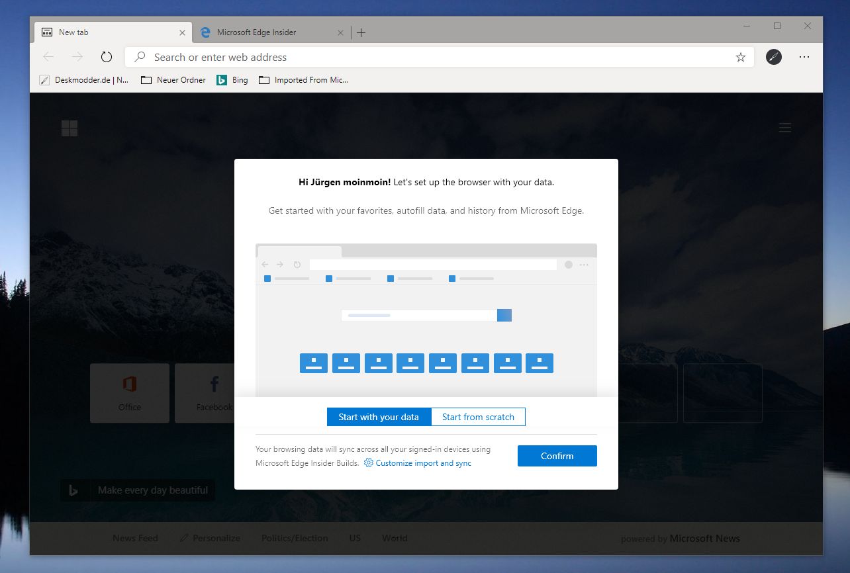
Task: Open the Politics/Election news tab
Action: tap(295, 539)
